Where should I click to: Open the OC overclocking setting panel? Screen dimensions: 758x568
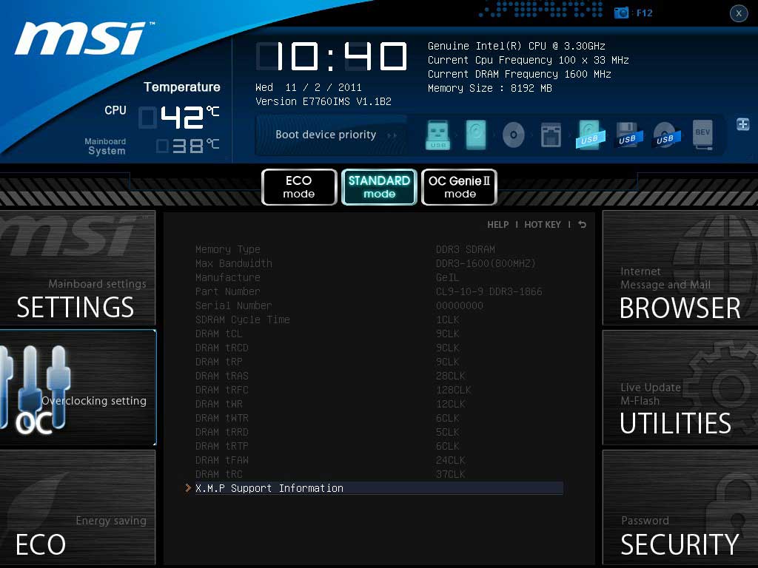pyautogui.click(x=77, y=388)
